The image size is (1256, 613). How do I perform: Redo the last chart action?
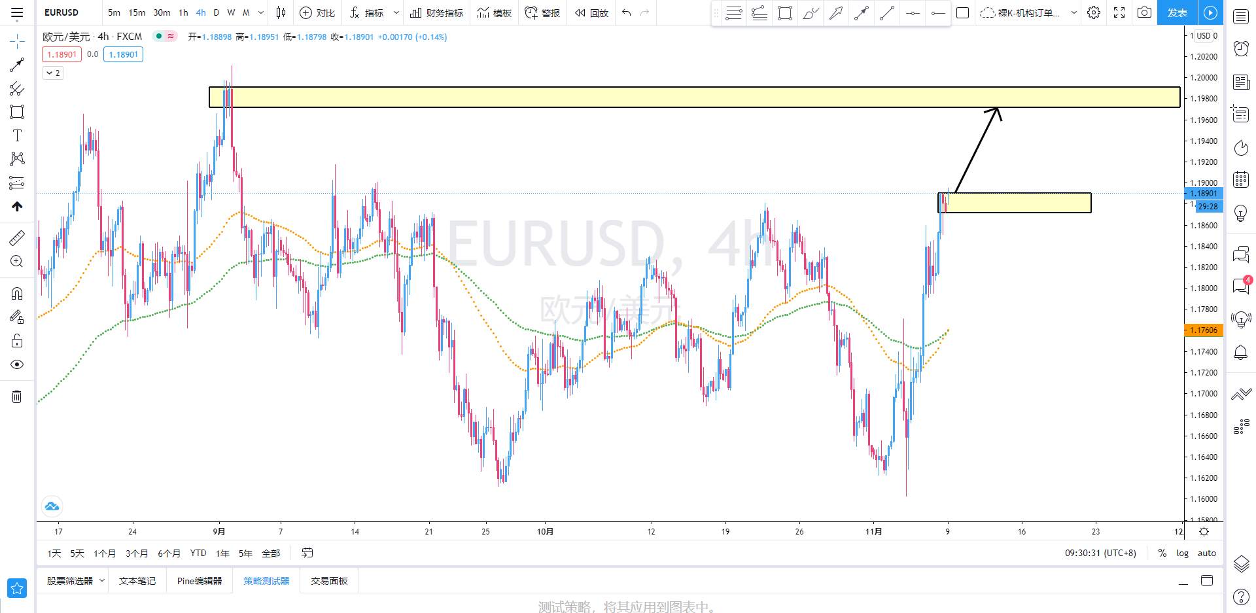(x=645, y=12)
